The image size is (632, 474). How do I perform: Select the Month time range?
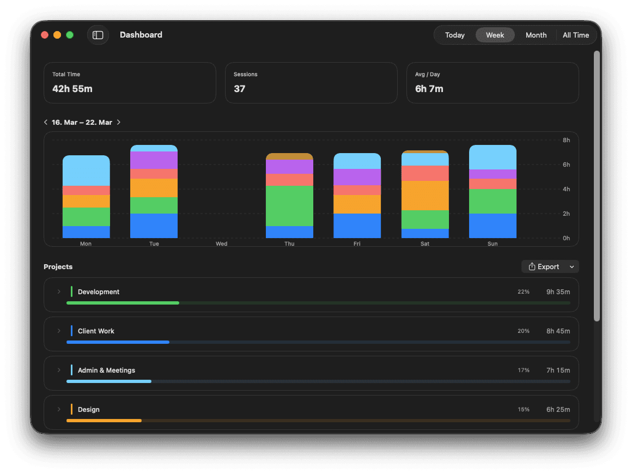click(536, 35)
